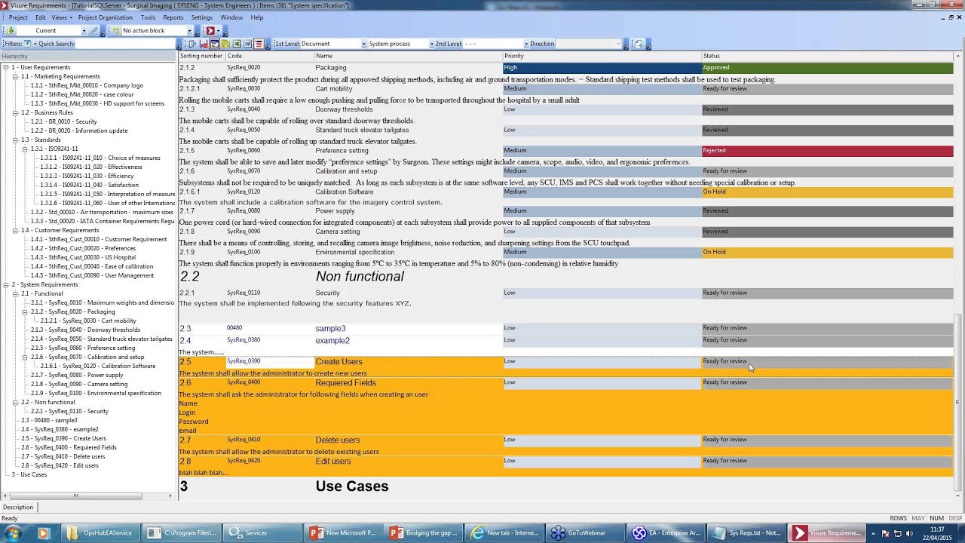The height and width of the screenshot is (543, 965).
Task: Select '1.1.1 - SthReq_Mkt_00010 - Company logo' in tree
Action: click(87, 85)
